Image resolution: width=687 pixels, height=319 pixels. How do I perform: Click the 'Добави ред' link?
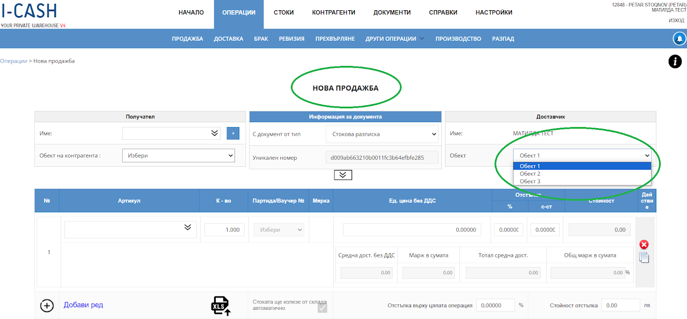coord(83,305)
